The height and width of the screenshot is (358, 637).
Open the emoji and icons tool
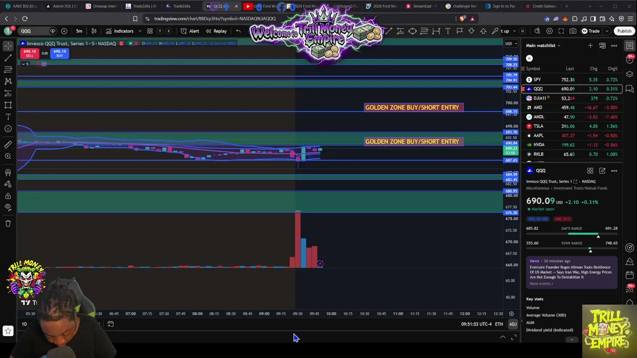click(8, 129)
